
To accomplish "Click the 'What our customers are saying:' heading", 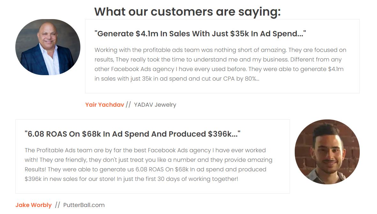I will 188,11.
